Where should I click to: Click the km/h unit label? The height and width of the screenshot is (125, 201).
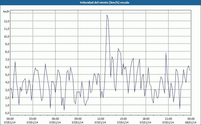point(6,11)
